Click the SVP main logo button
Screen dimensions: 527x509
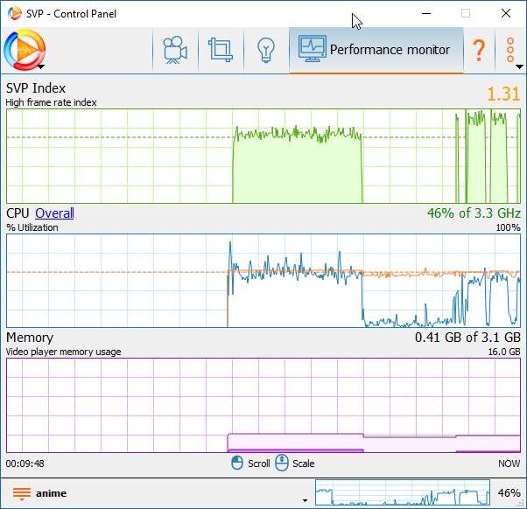point(22,50)
